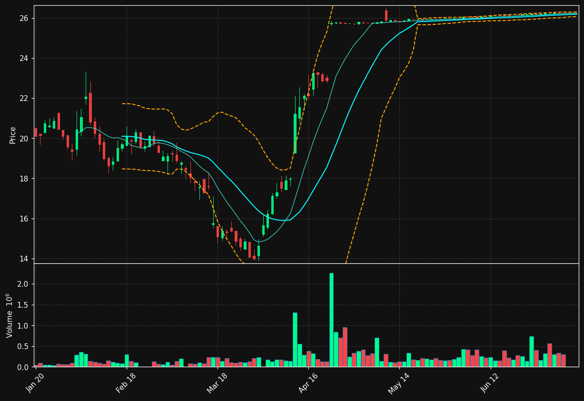Image resolution: width=584 pixels, height=401 pixels.
Task: Click the 'Jun 12' date label
Action: (x=490, y=382)
